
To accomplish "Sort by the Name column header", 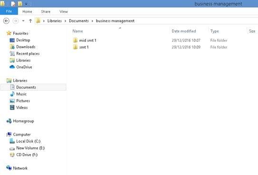I will tap(77, 31).
